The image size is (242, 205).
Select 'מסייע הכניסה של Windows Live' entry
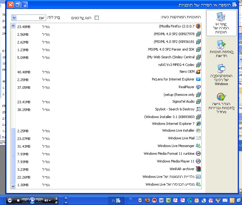170,184
